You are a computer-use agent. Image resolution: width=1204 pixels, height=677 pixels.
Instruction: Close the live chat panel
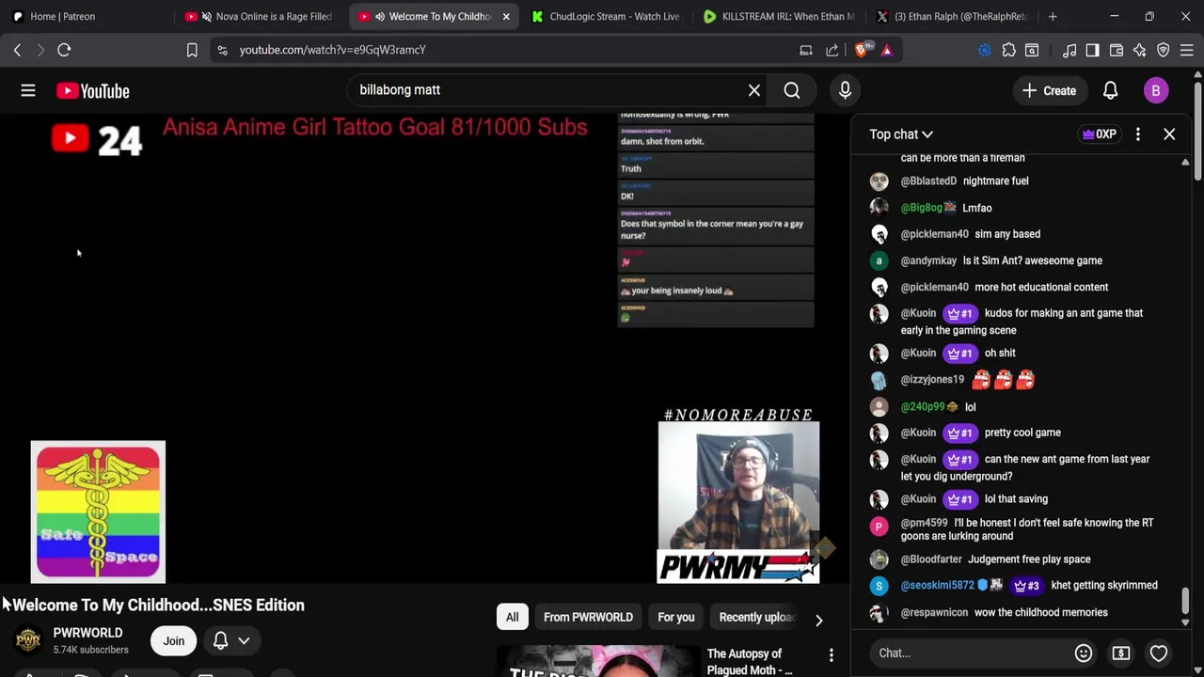(1169, 134)
